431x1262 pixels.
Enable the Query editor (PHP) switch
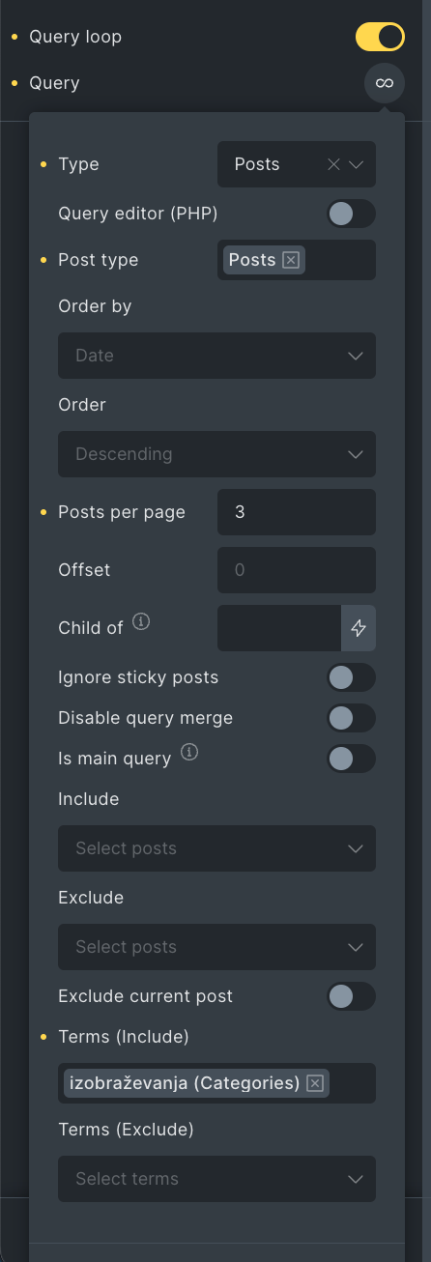pos(351,214)
